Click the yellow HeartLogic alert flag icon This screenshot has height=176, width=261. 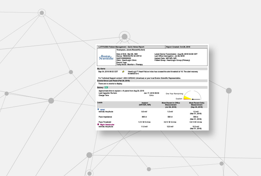(x=123, y=71)
